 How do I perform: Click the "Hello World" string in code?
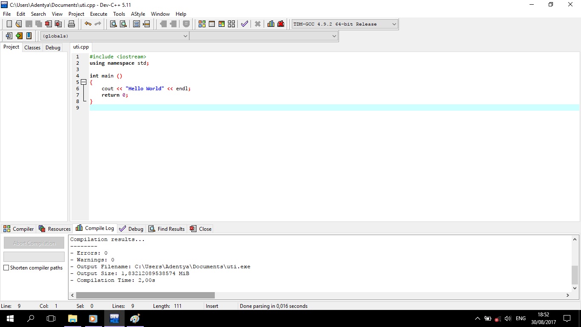(x=145, y=89)
